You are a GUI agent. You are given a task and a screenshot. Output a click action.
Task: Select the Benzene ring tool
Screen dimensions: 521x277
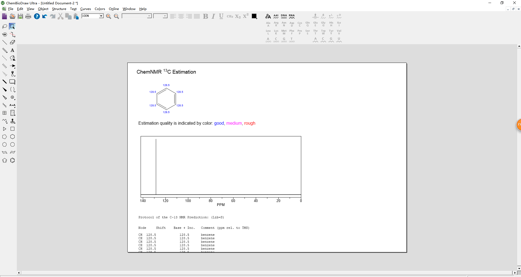click(12, 160)
